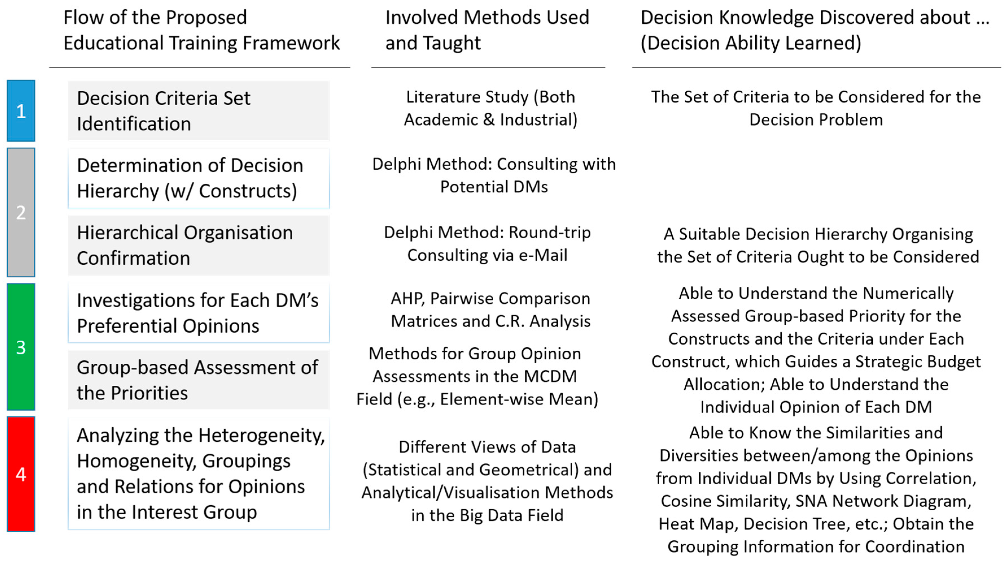Select the Determination of Decision Hierarchy box
The width and height of the screenshot is (1007, 564).
coord(199,178)
